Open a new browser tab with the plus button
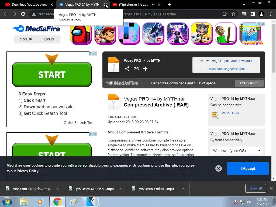Viewport: 276px width, 207px height. (169, 5)
